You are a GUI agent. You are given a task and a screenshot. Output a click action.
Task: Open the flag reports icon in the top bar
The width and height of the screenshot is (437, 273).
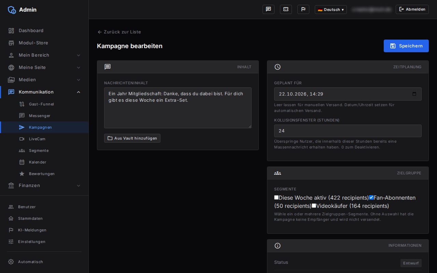[x=303, y=9]
